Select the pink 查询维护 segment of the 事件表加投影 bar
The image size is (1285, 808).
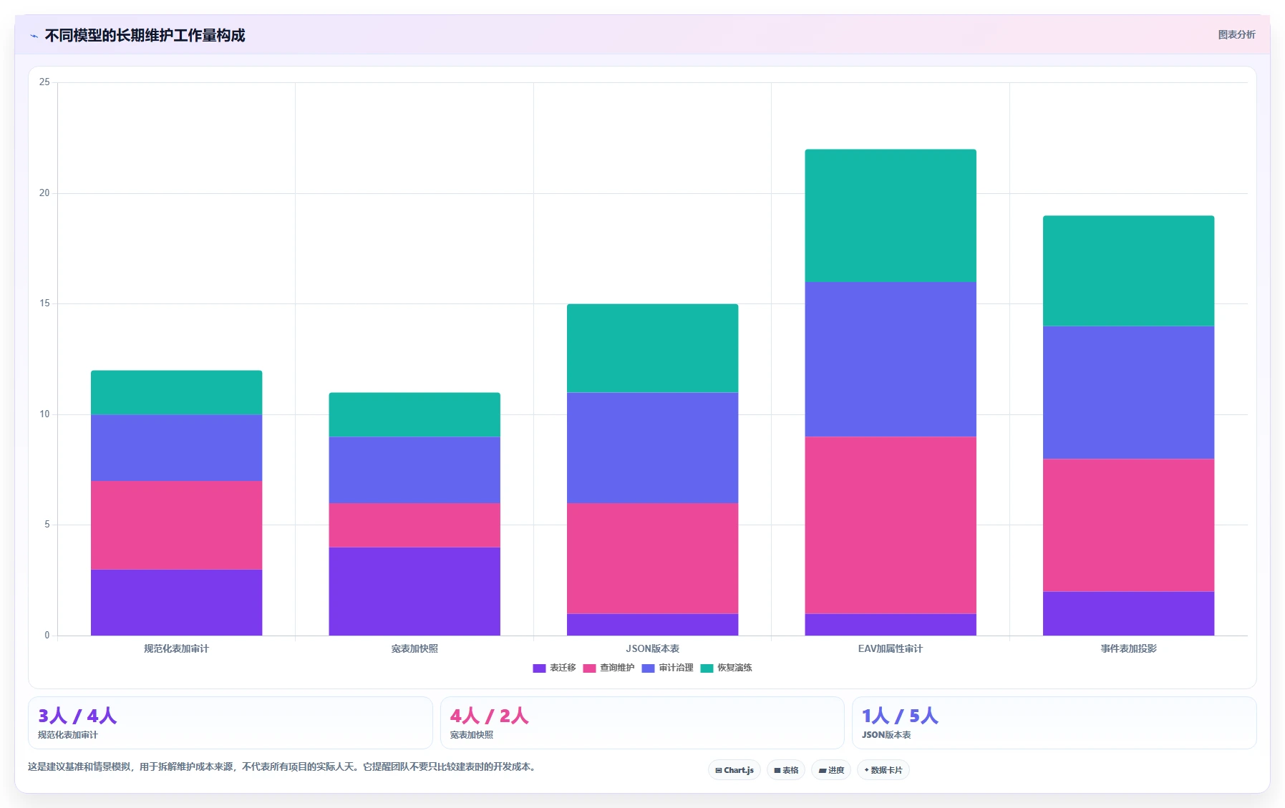pos(1129,525)
